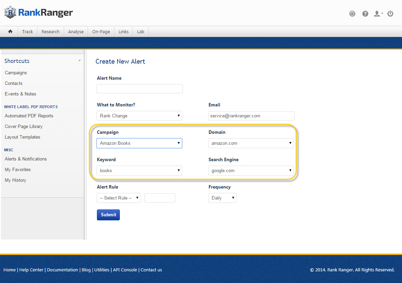The width and height of the screenshot is (402, 283).
Task: Click the circular refresh icon in header
Action: pyautogui.click(x=352, y=14)
